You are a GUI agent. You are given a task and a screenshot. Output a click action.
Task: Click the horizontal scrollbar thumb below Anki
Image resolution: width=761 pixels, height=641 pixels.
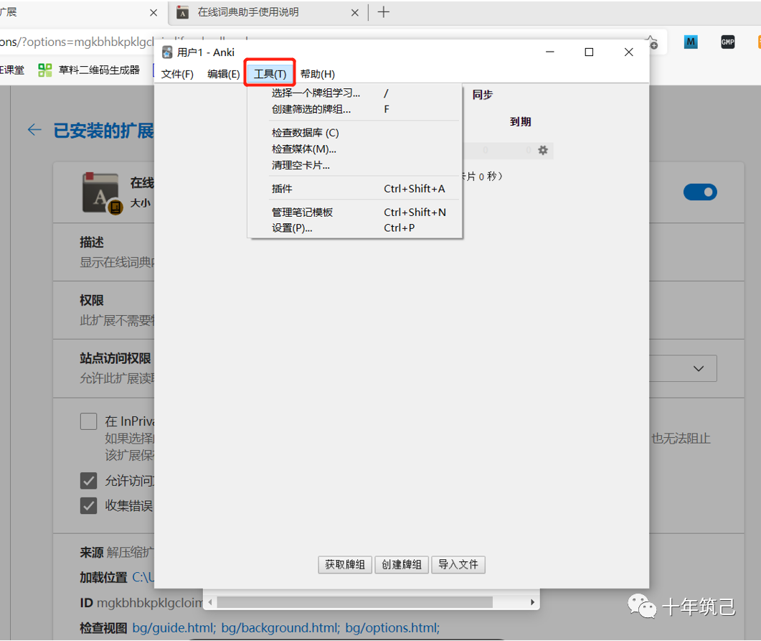point(355,602)
